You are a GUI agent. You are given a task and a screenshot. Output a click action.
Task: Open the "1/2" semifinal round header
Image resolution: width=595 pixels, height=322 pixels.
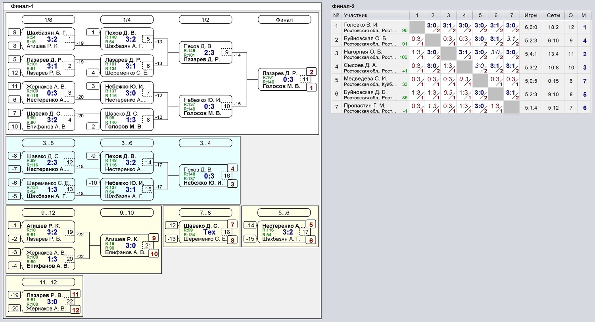pos(205,20)
